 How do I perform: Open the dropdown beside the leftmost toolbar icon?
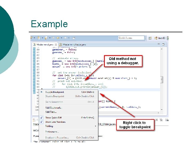tap(34, 38)
